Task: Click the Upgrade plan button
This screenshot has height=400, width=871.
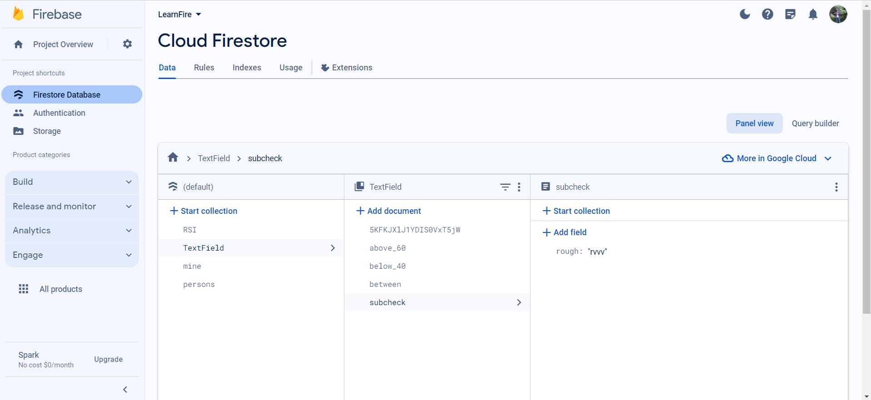Action: 108,359
